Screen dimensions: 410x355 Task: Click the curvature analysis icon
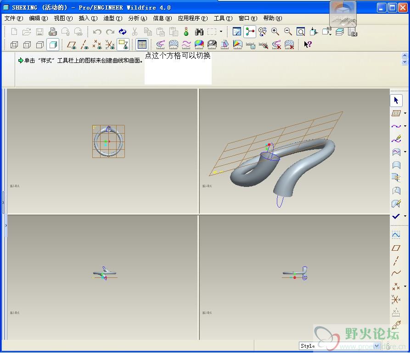(161, 45)
